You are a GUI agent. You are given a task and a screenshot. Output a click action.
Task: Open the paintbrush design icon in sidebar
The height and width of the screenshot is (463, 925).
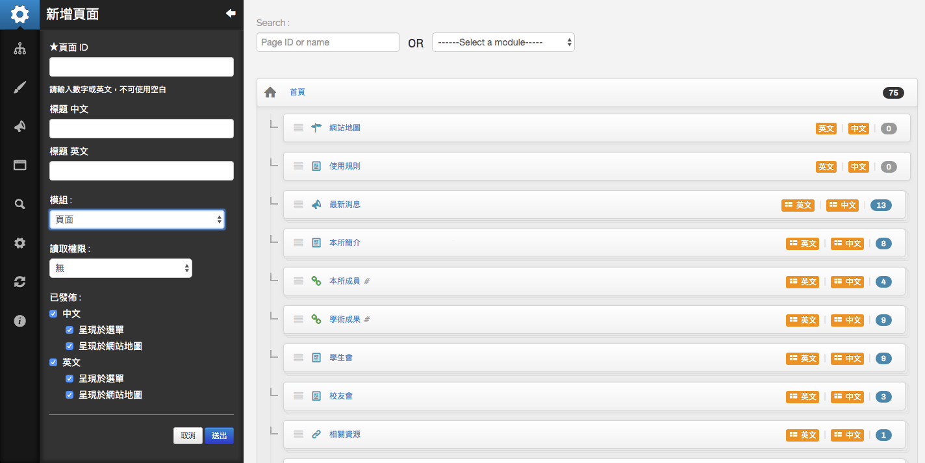[19, 88]
